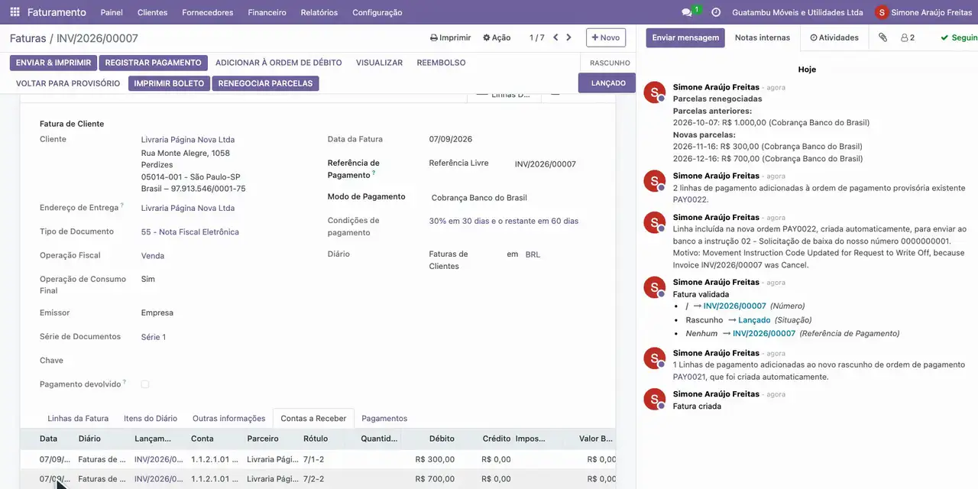Click the Lançado link in chatter log

[x=754, y=320]
